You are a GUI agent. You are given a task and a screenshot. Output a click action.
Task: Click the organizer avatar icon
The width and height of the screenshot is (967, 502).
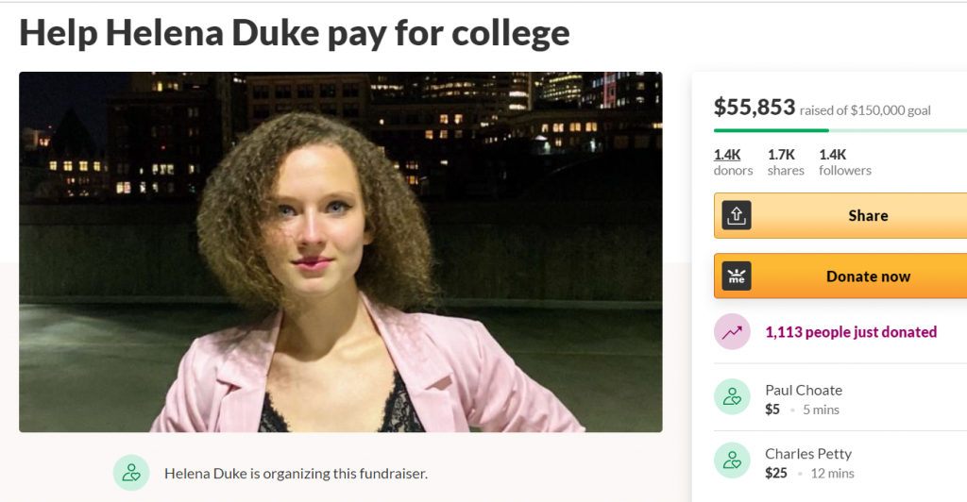tap(131, 473)
